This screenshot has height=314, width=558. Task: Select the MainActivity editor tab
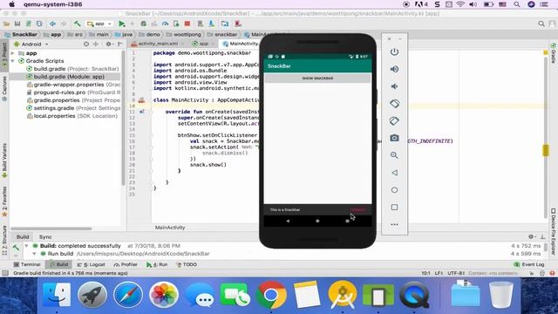coord(241,44)
